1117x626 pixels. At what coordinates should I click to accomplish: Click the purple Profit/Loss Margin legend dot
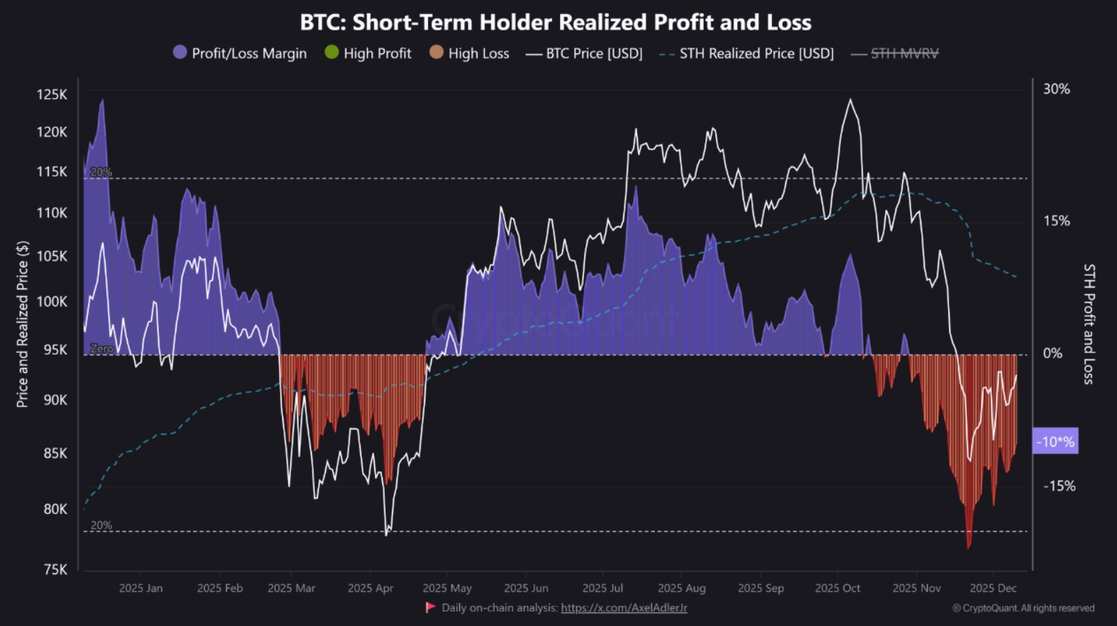[x=180, y=52]
